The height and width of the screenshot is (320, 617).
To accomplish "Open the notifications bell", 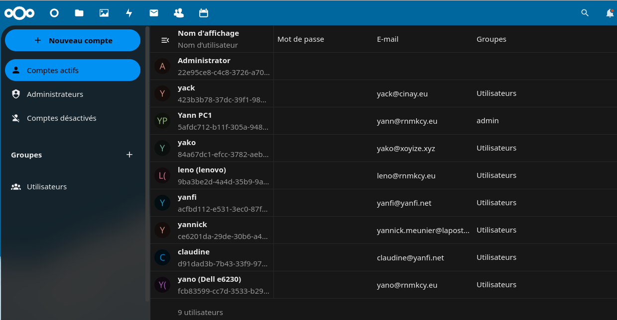I will [x=610, y=13].
